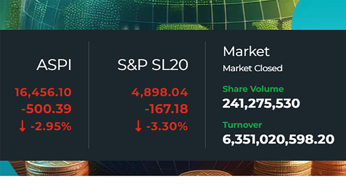Open the S&P SL20 index heading
Screen dimensions: 346x196
pos(153,66)
